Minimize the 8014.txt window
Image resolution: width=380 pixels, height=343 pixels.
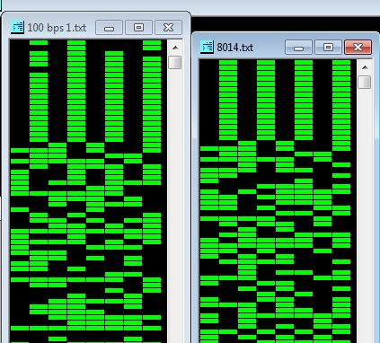point(298,48)
